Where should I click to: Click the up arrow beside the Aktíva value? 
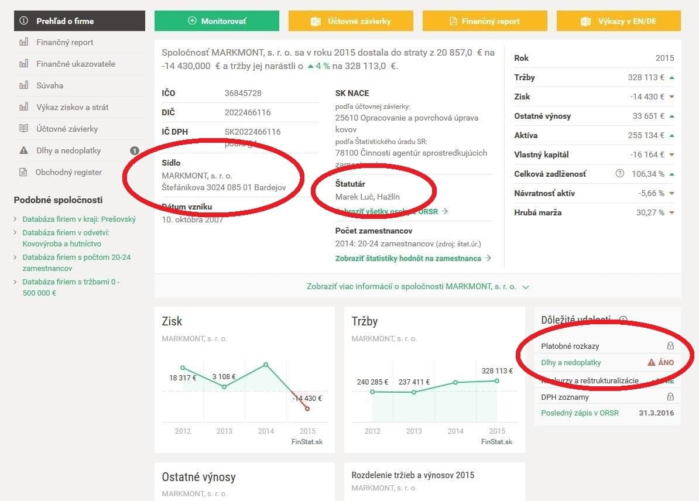(672, 136)
